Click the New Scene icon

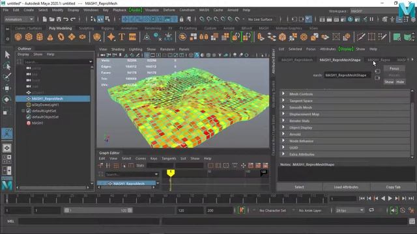coord(45,19)
